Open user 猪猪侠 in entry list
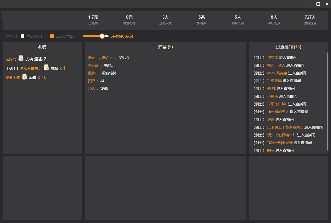331x223 pixels. pos(273,58)
